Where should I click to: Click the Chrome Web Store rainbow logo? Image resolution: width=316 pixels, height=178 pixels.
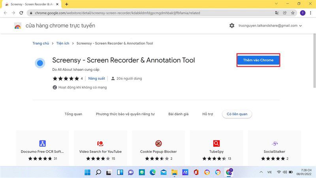18,26
